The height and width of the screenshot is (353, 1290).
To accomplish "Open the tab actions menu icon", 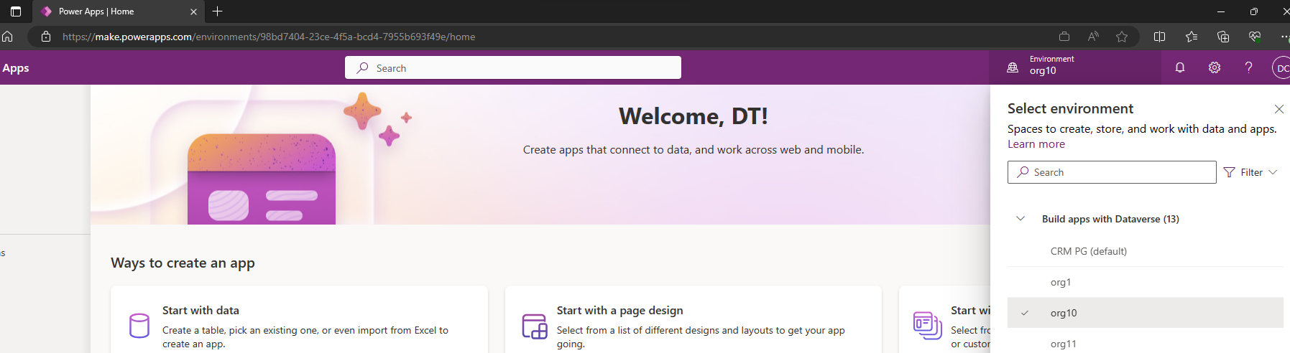I will [16, 11].
